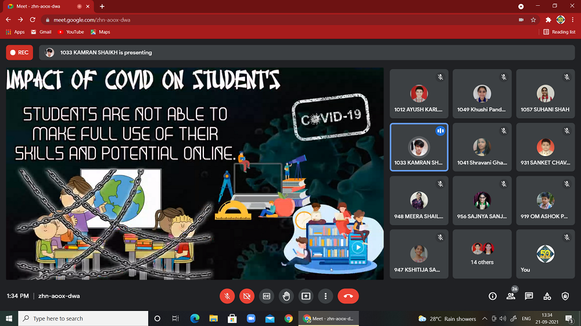The width and height of the screenshot is (581, 326).
Task: Toggle the muted microphone button
Action: [x=227, y=296]
